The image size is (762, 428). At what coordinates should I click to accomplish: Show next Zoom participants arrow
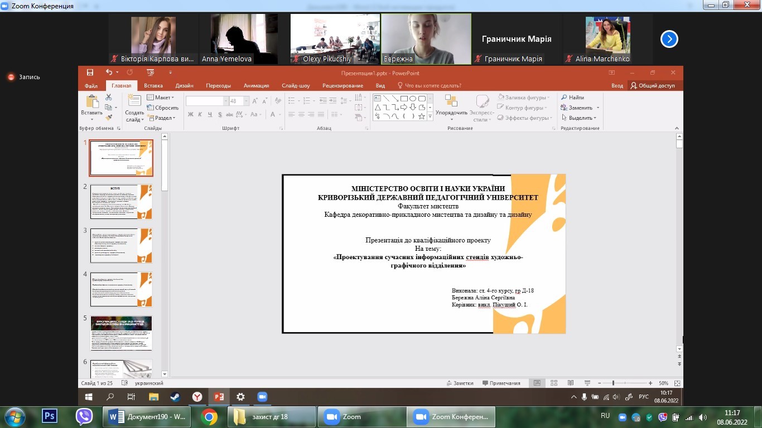click(x=669, y=39)
